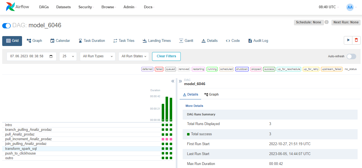
Task: Collapse grid panel with double-chevron icon
Action: click(x=173, y=81)
